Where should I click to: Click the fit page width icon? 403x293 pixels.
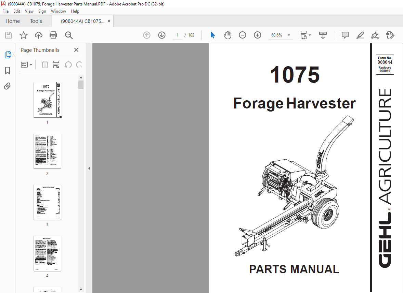[x=303, y=35]
